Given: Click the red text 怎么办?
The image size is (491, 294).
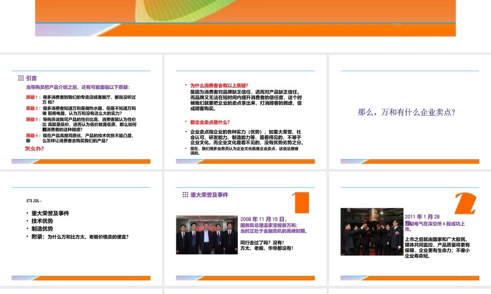Looking at the screenshot, I should point(34,149).
